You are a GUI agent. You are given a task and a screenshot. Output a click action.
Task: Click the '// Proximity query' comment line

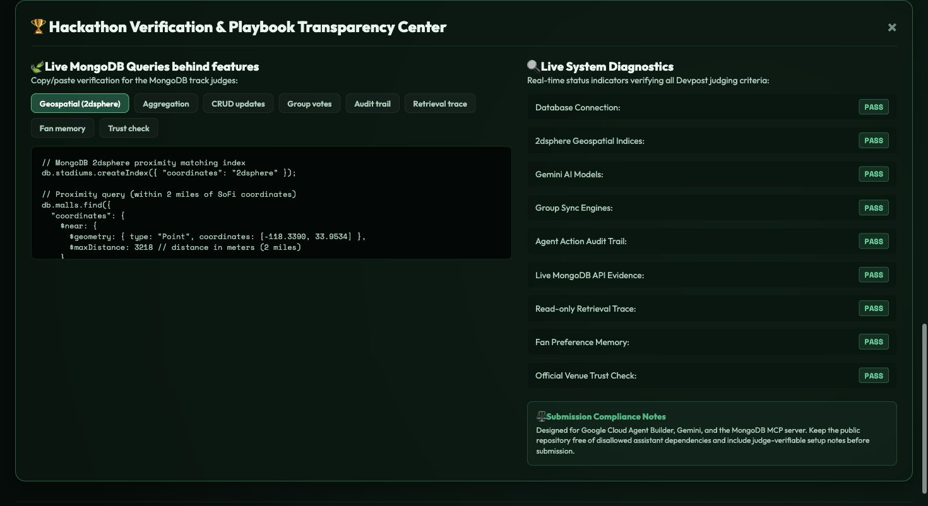pyautogui.click(x=169, y=194)
